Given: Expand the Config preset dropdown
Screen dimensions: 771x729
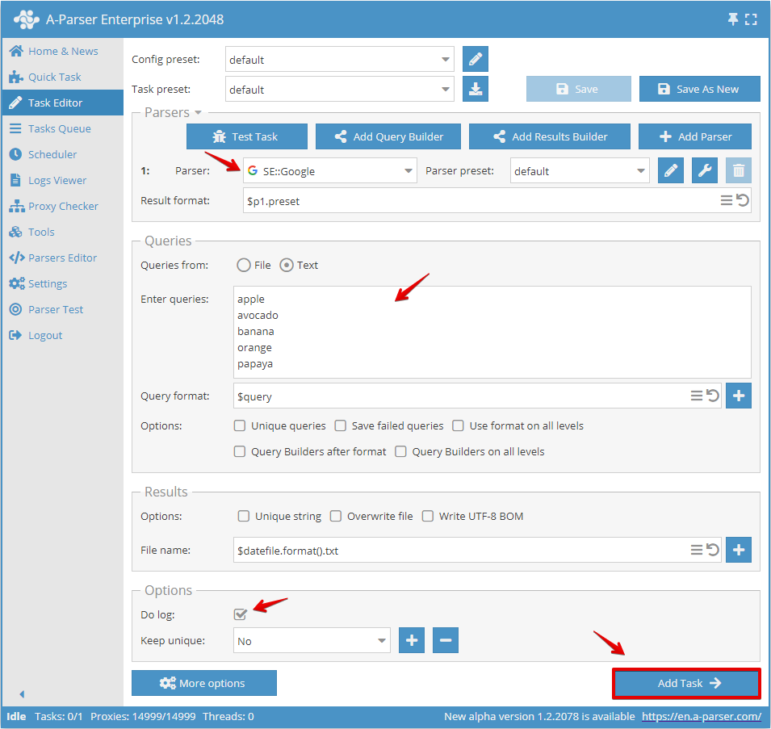Looking at the screenshot, I should click(445, 59).
